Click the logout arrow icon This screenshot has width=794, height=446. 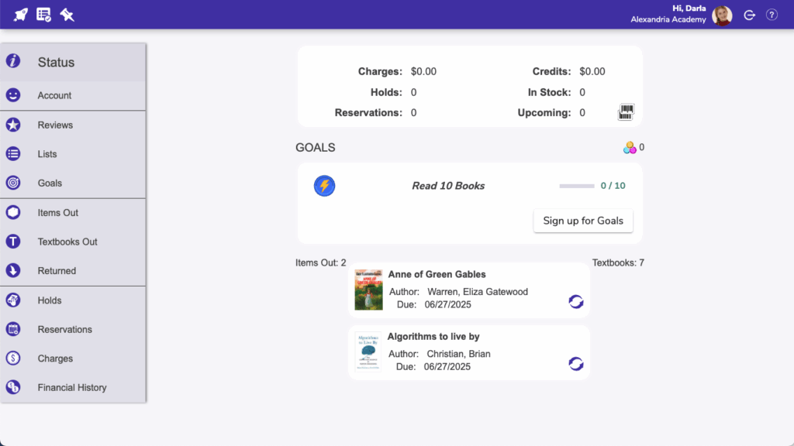[x=750, y=15]
